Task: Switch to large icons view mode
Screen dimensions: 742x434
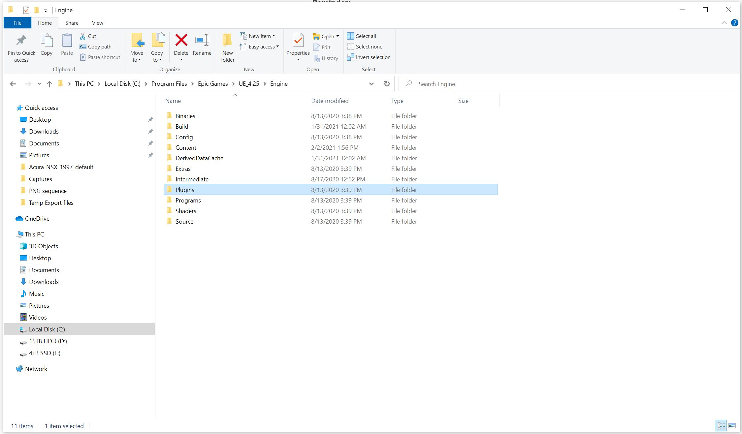Action: point(732,425)
